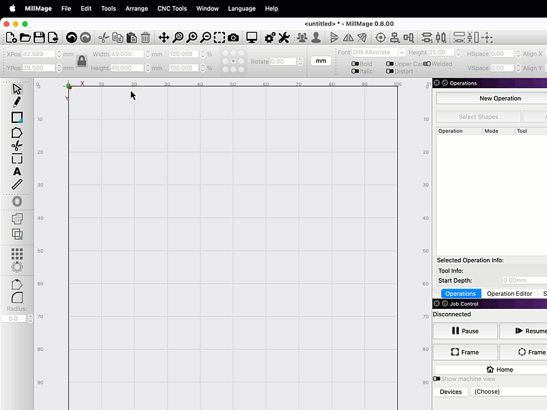This screenshot has height=410, width=547.
Task: Open the Devices (Choose) dropdown
Action: [509, 392]
